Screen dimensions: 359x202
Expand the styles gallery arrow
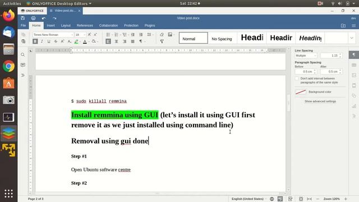click(x=352, y=38)
